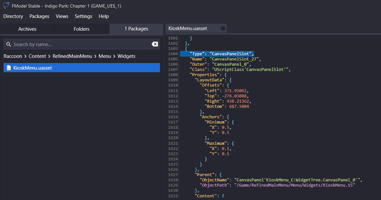Select the 1 Packages tab
Viewport: 381px width, 200px height.
tap(136, 29)
